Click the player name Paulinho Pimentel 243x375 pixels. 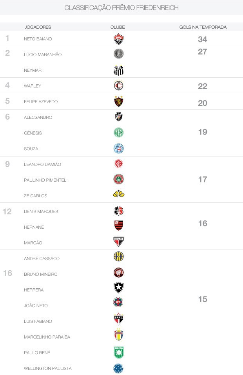pos(45,180)
